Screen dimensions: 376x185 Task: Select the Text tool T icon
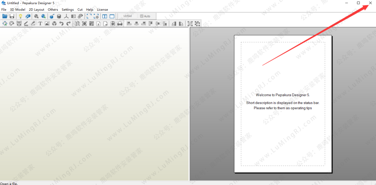(40, 24)
